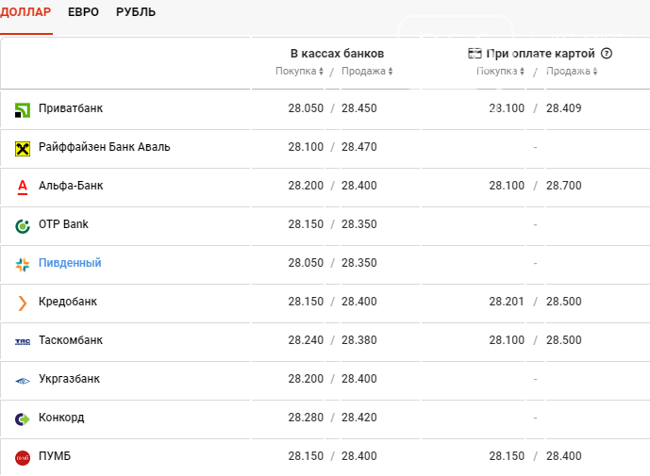650x476 pixels.
Task: Click the red ПУМБ logo icon
Action: (x=23, y=458)
